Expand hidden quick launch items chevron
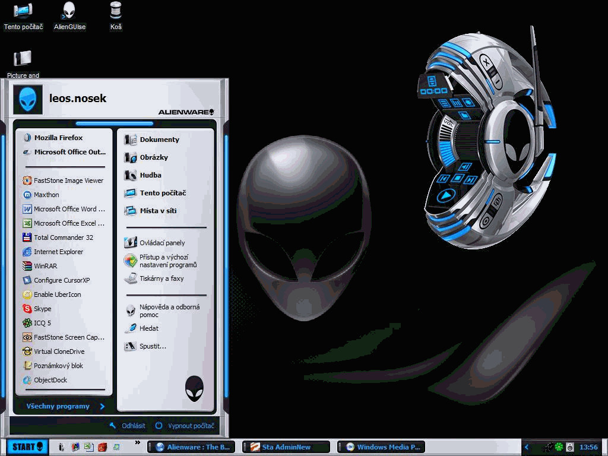This screenshot has width=608, height=456. [x=137, y=442]
